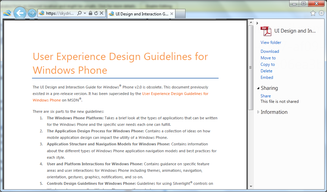
Task: Click the document's vertical scrollbar thumb
Action: [x=251, y=68]
